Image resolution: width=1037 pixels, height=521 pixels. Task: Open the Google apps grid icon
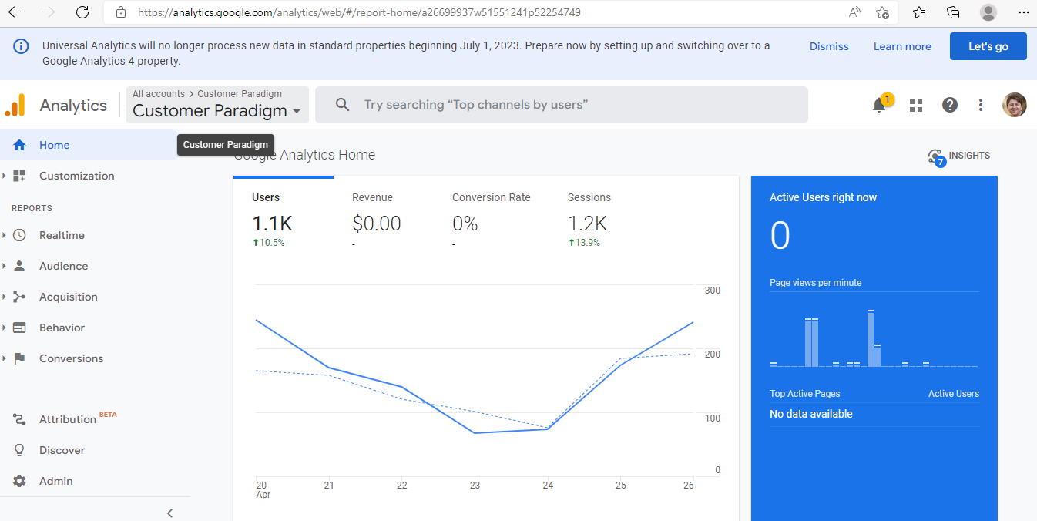(x=916, y=106)
